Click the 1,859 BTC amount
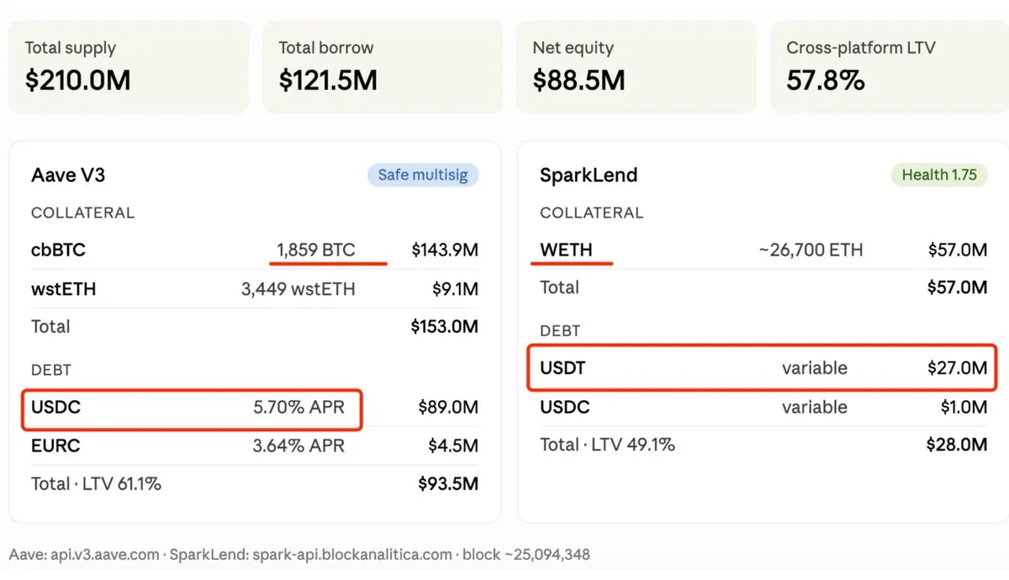Image resolution: width=1009 pixels, height=580 pixels. [316, 250]
